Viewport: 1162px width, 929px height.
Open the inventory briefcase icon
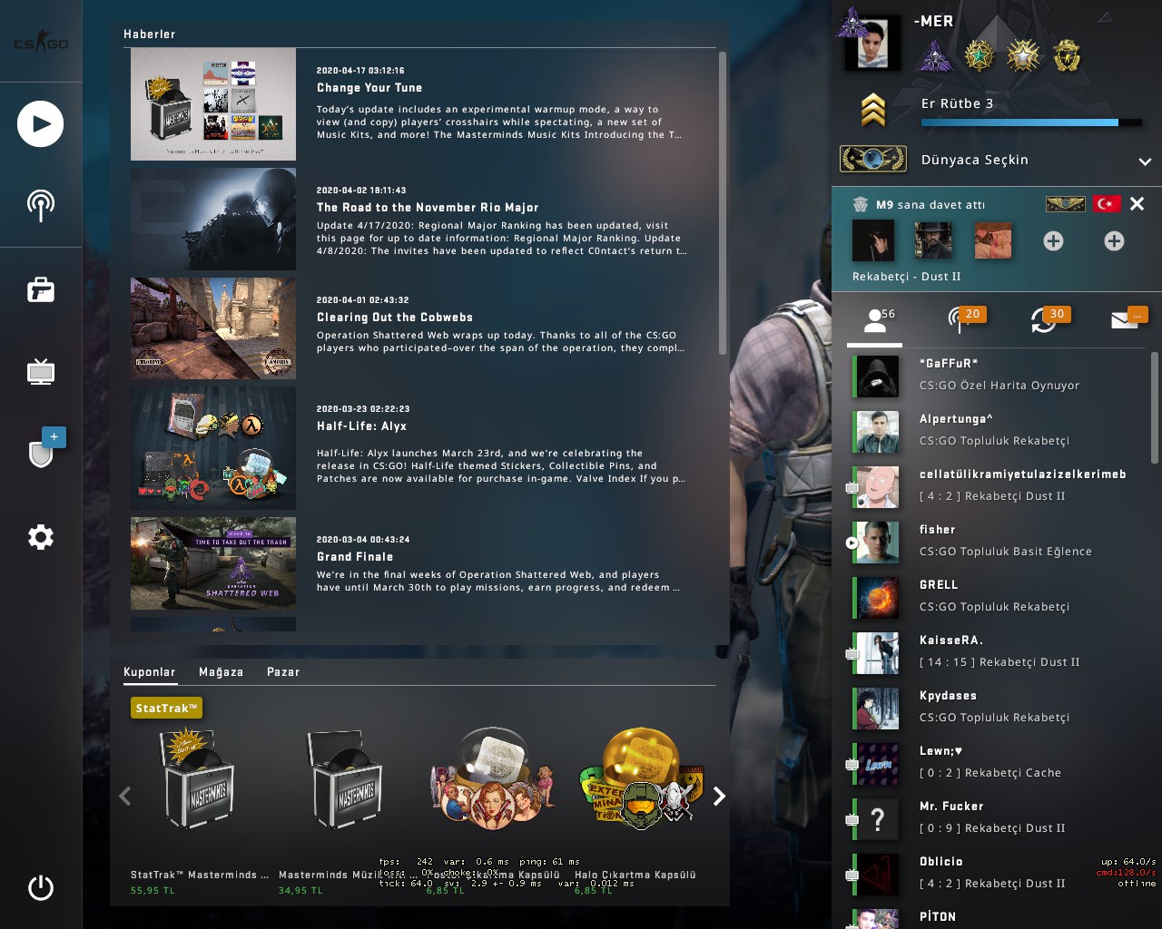click(41, 289)
